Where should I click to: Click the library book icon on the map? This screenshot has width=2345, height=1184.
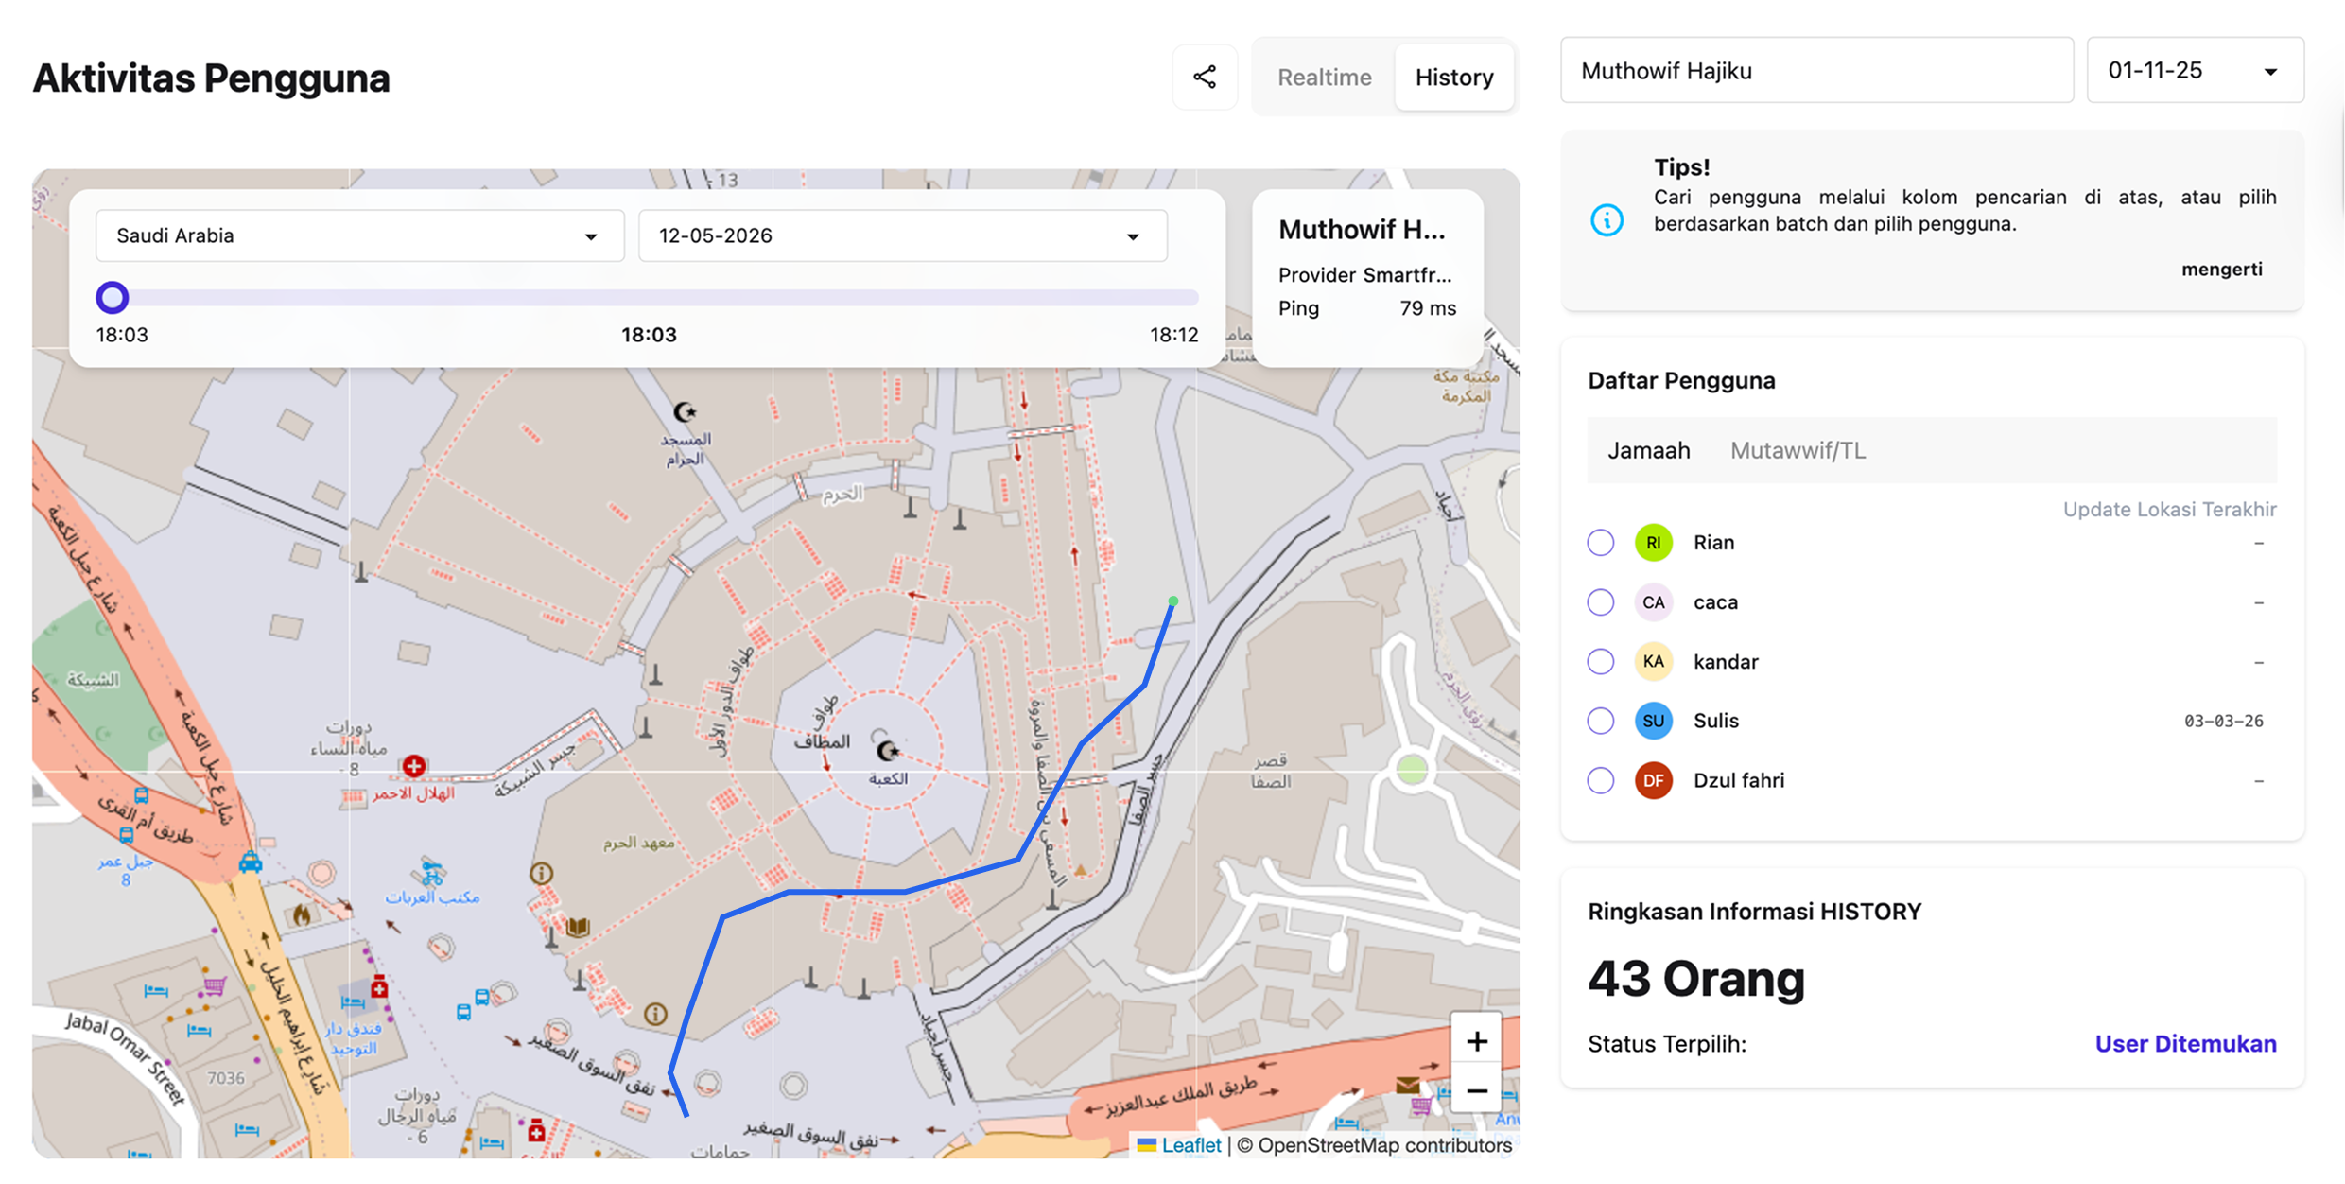pyautogui.click(x=578, y=928)
